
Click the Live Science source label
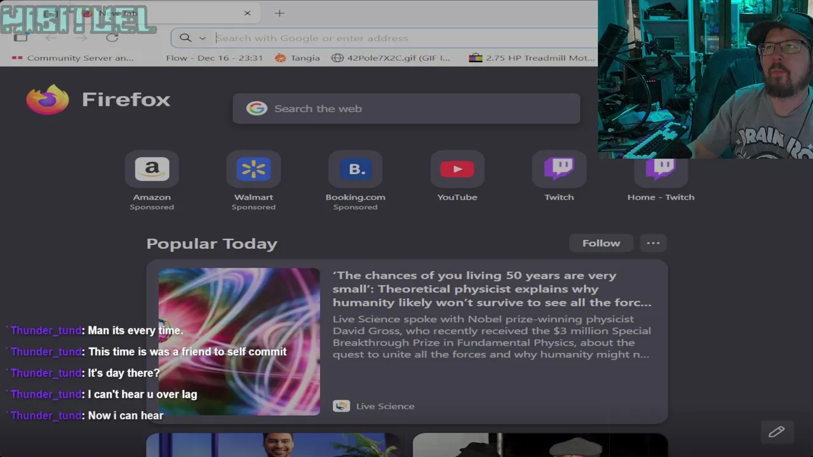pyautogui.click(x=385, y=406)
